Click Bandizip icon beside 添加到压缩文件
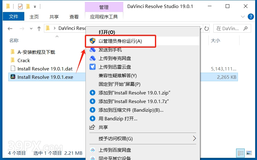This screenshot has width=257, height=160. [x=93, y=110]
